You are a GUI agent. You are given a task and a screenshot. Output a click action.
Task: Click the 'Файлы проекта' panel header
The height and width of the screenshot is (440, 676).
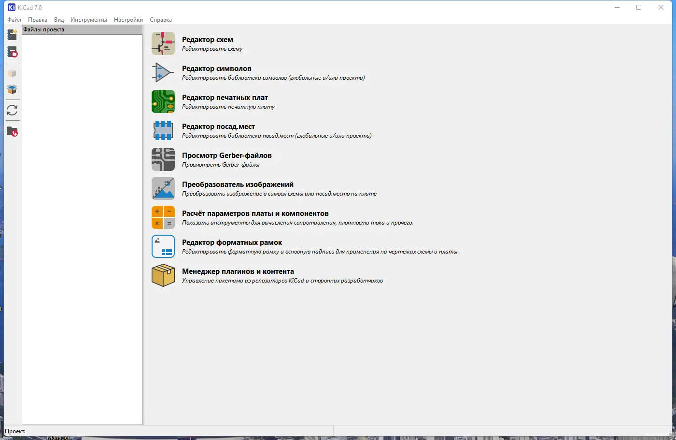click(82, 29)
